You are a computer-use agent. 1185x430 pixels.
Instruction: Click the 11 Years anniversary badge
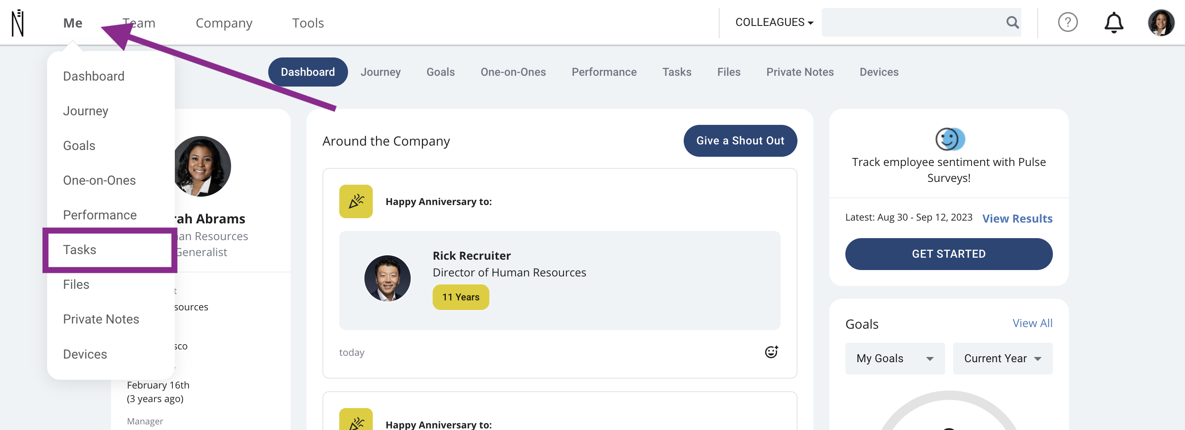coord(461,297)
